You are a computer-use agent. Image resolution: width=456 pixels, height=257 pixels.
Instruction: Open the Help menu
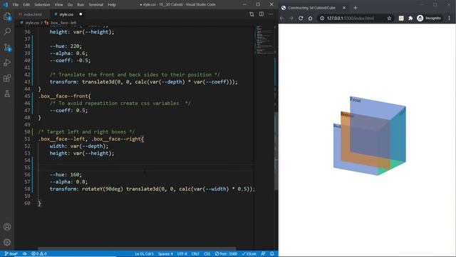click(112, 5)
